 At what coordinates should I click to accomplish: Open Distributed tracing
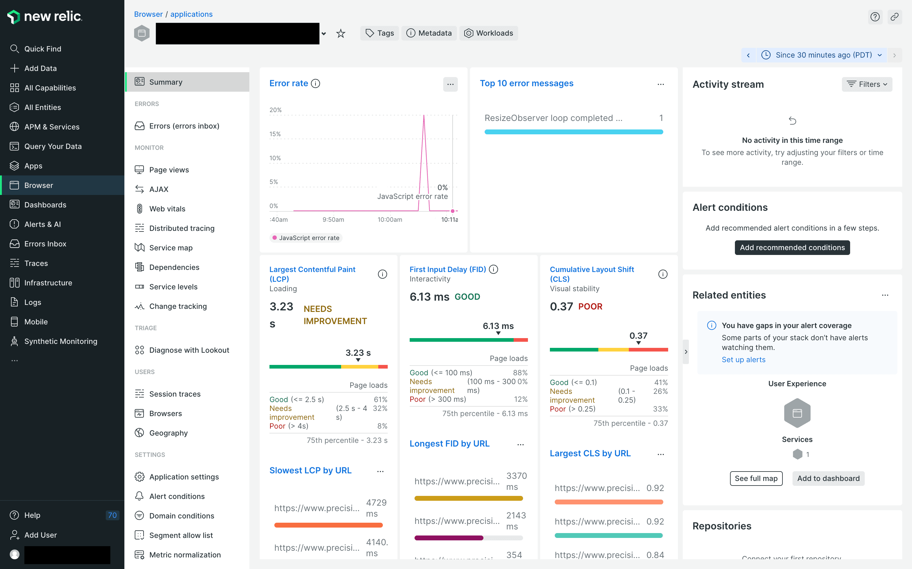tap(175, 228)
